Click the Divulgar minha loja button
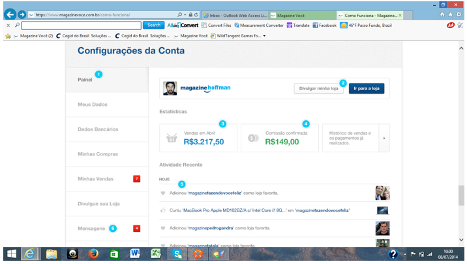The image size is (467, 264). 318,88
